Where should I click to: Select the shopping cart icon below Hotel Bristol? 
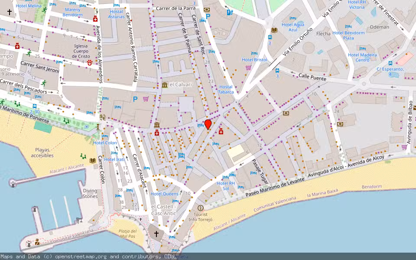(x=248, y=68)
